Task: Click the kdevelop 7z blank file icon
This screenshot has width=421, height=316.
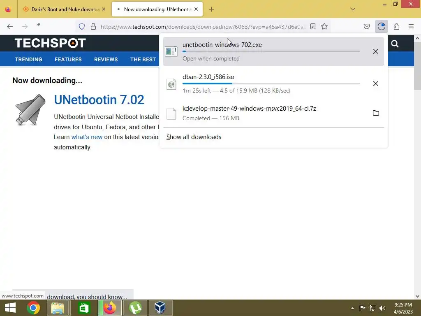Action: tap(171, 114)
